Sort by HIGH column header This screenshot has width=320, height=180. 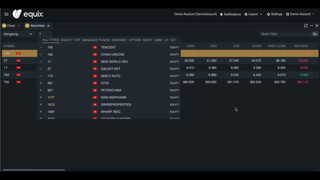point(213,46)
